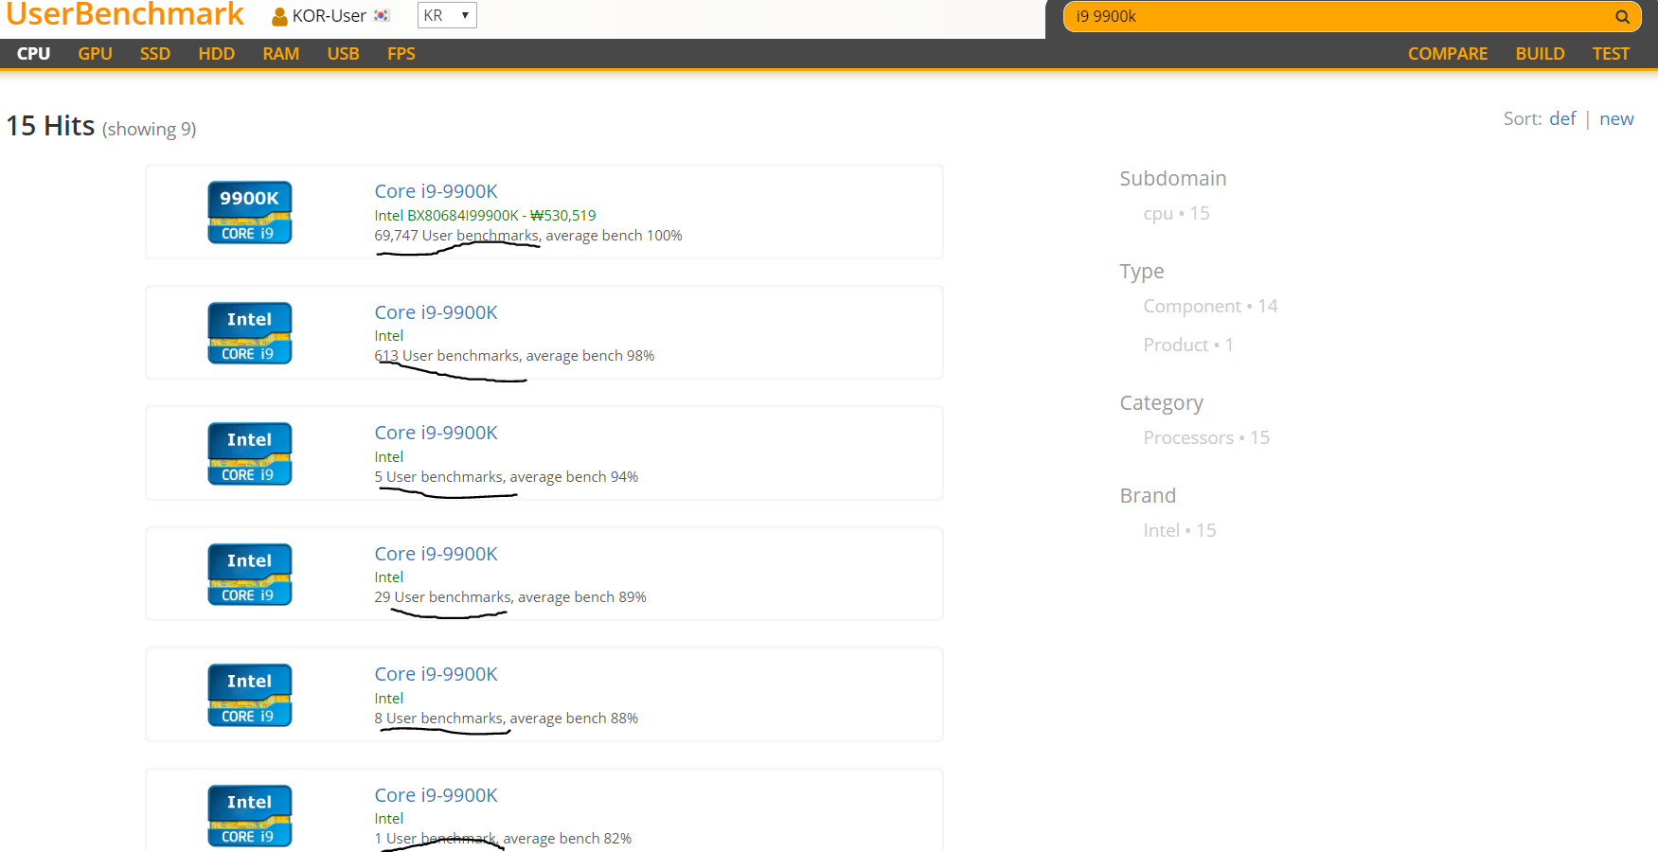Open the Intel badge of the 98% bench result

[x=250, y=333]
